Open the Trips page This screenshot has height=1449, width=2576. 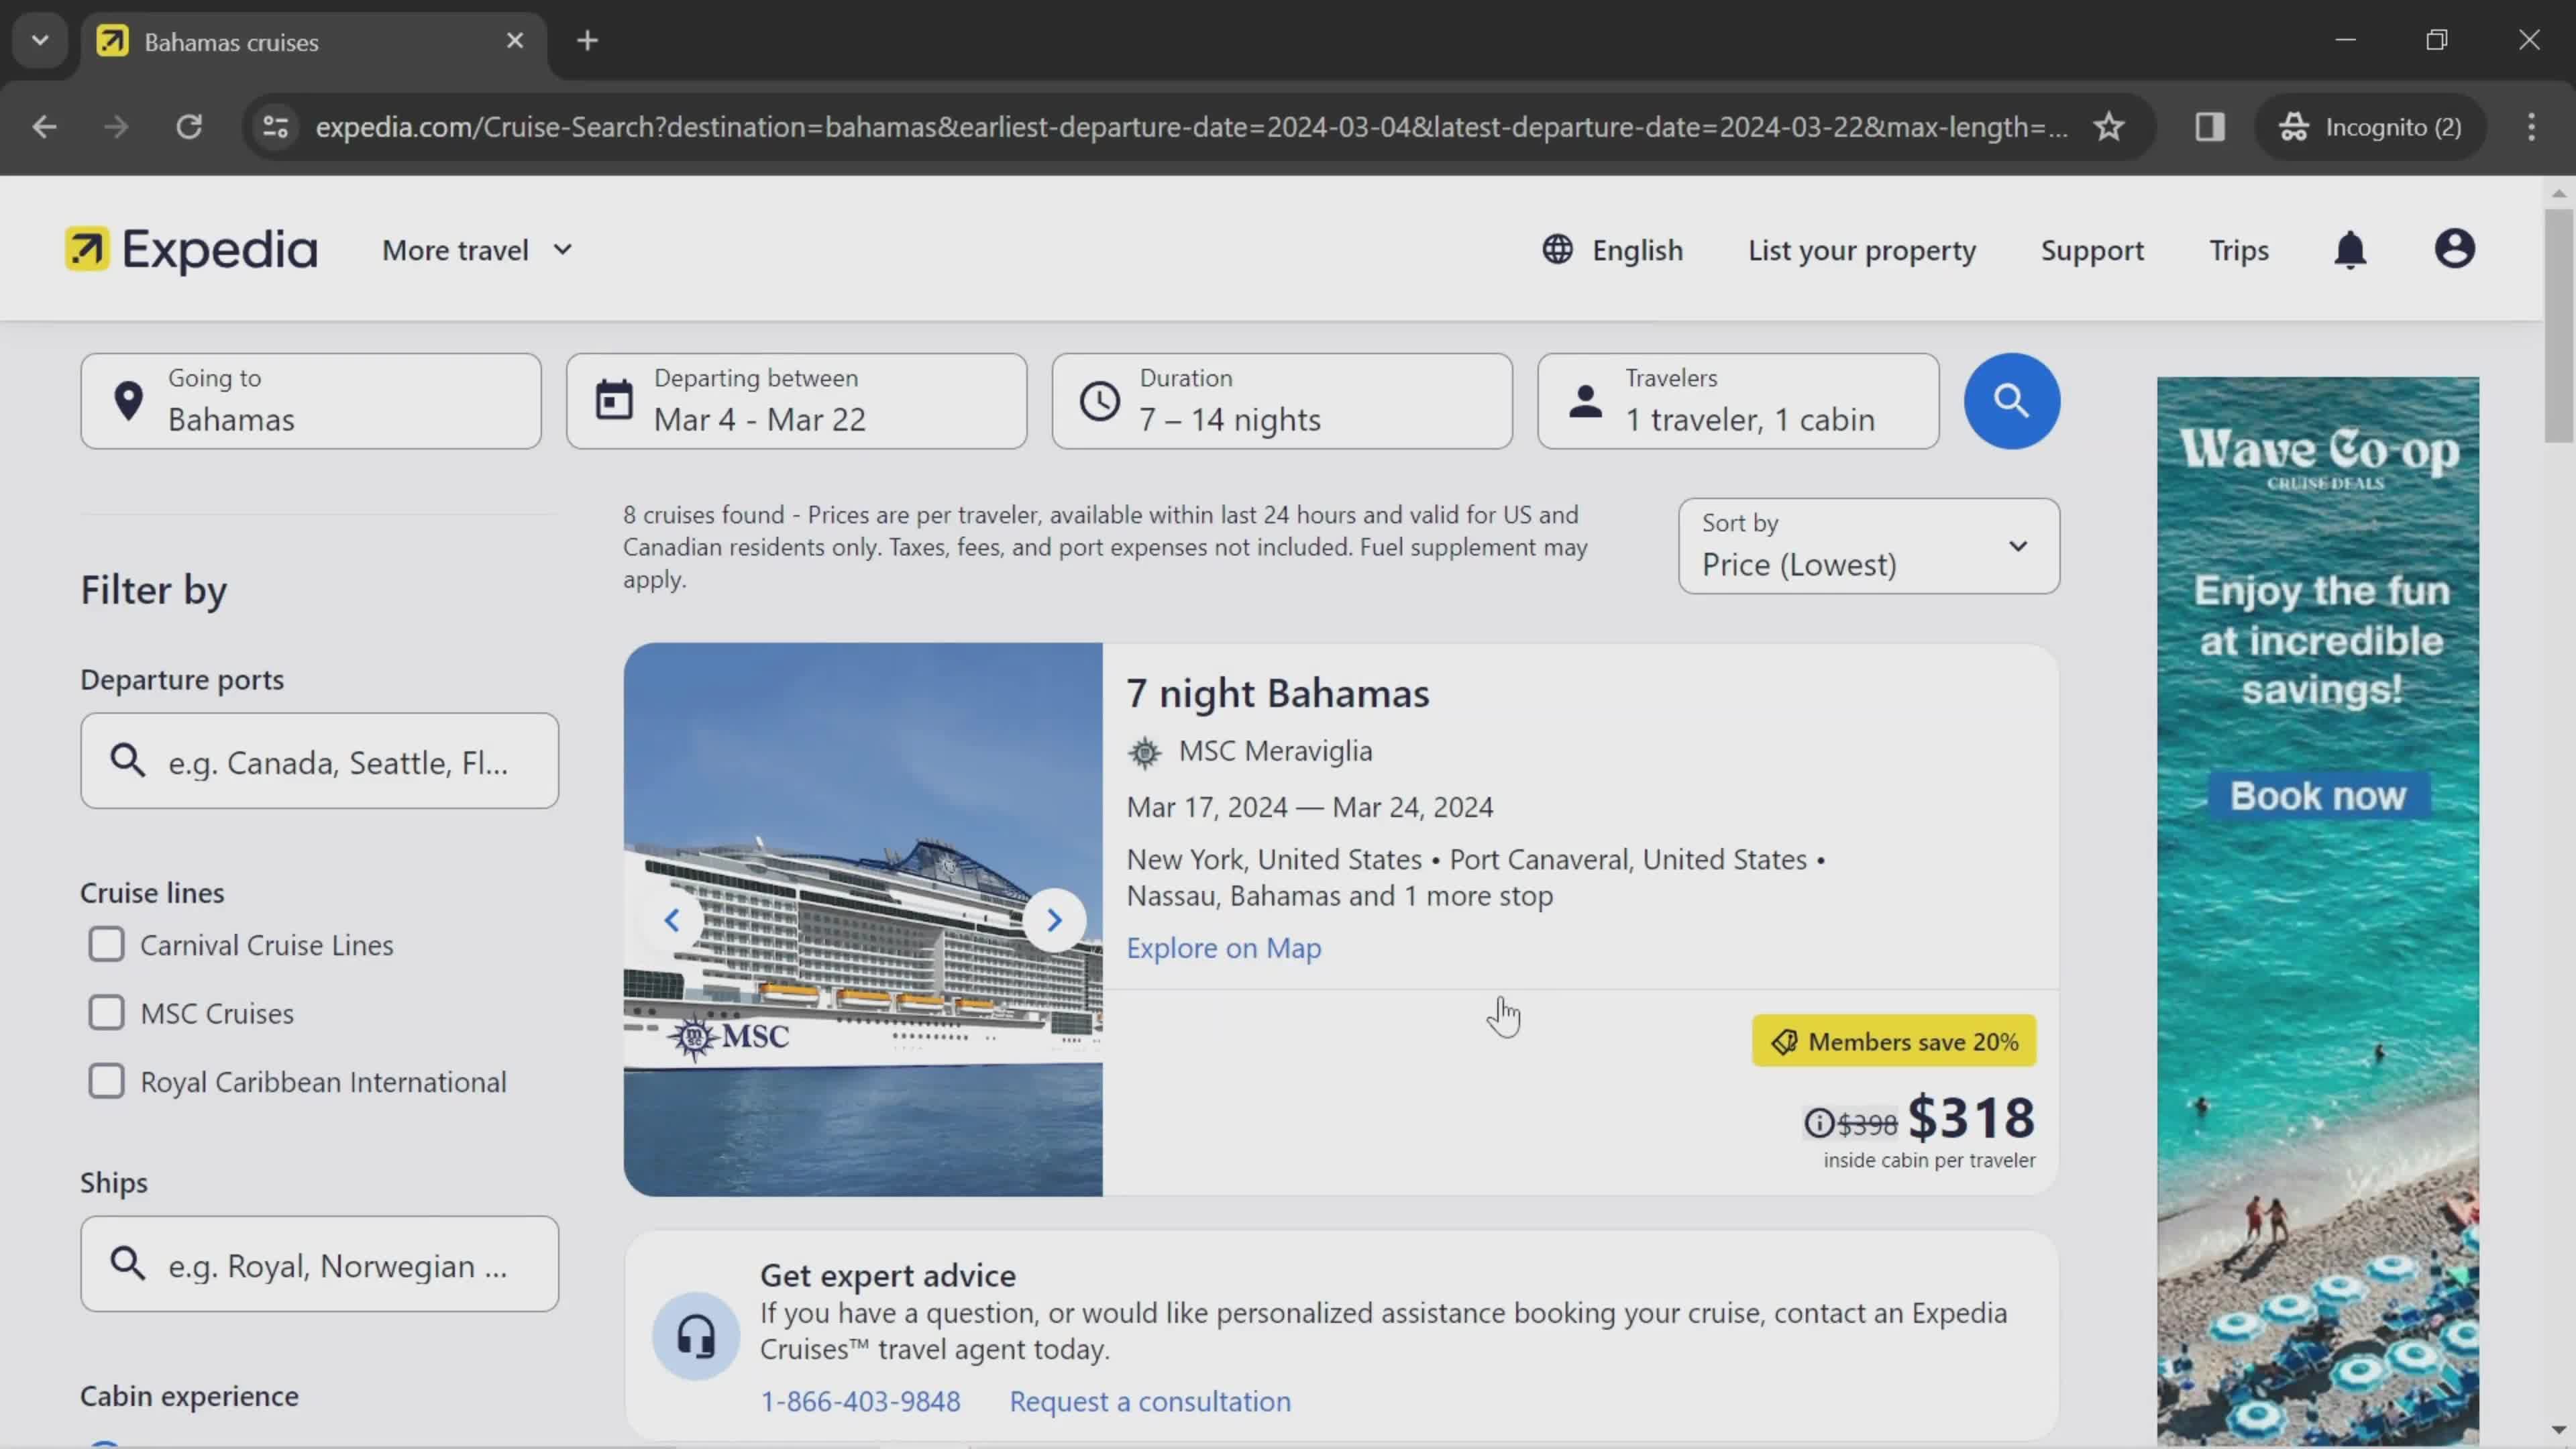pyautogui.click(x=2238, y=250)
